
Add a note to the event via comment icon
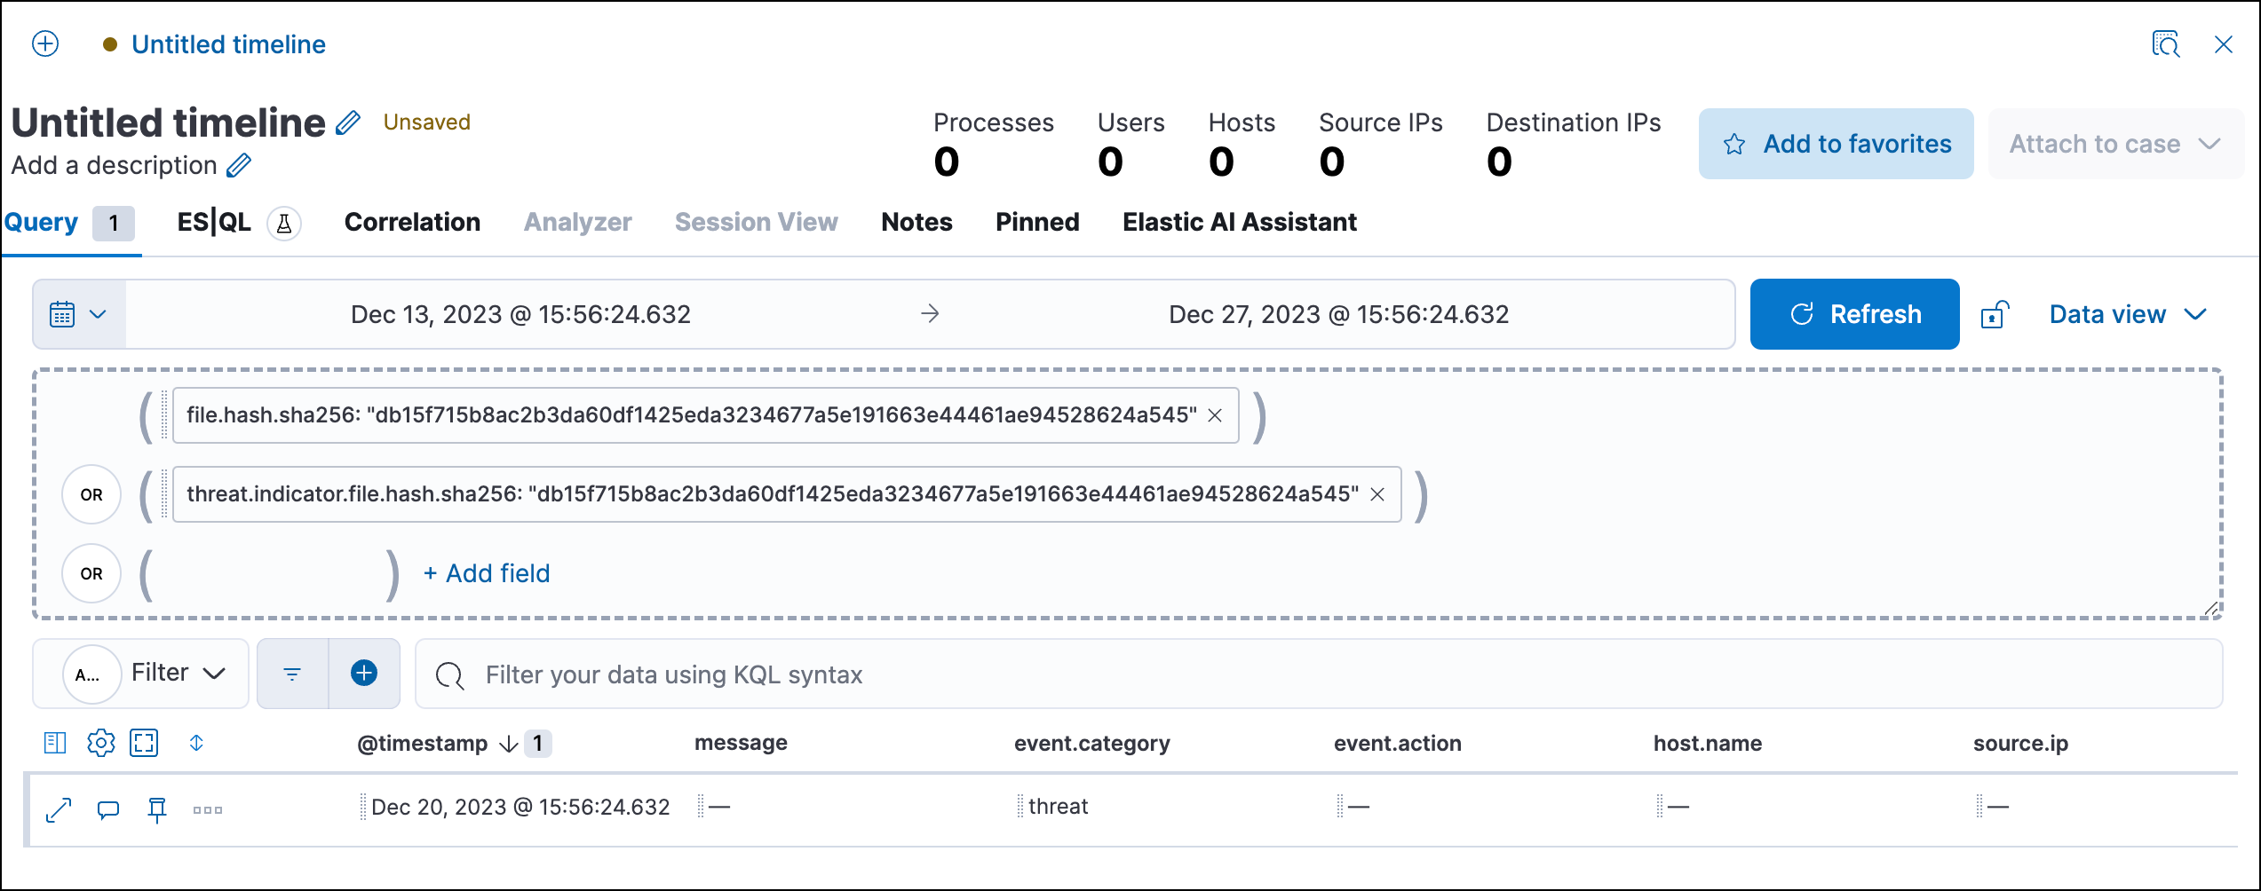click(108, 808)
